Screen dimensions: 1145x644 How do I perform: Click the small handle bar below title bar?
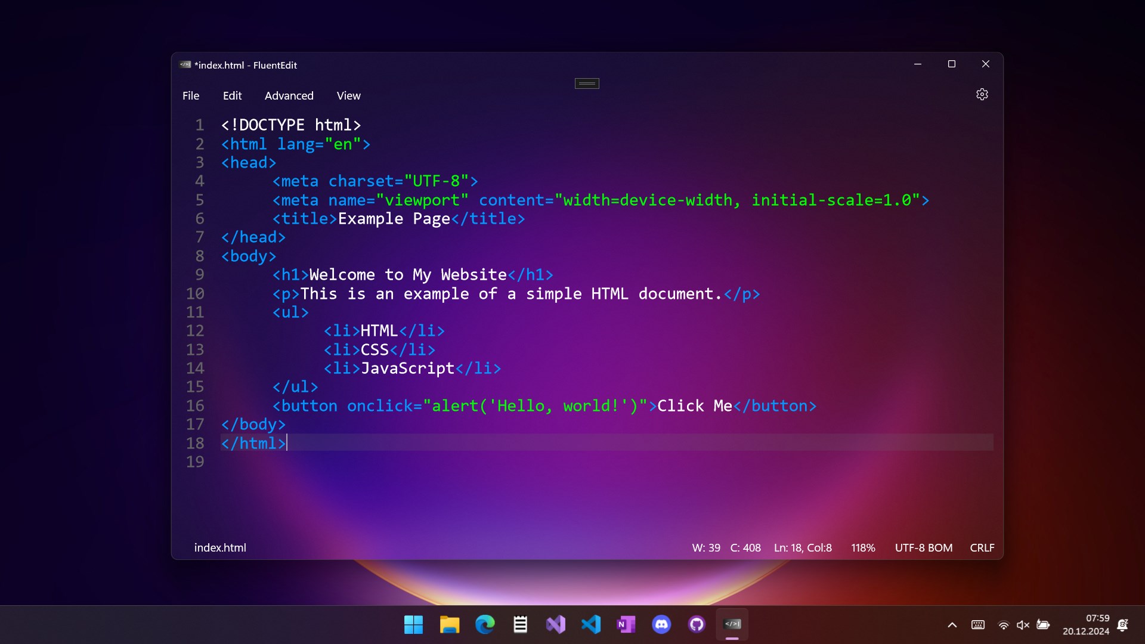pyautogui.click(x=587, y=83)
